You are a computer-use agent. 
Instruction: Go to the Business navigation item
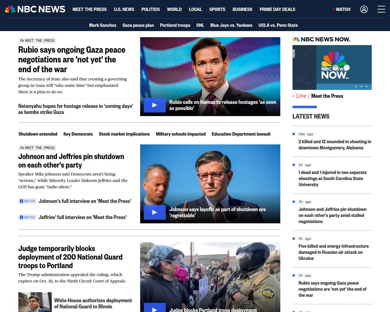[x=242, y=9]
